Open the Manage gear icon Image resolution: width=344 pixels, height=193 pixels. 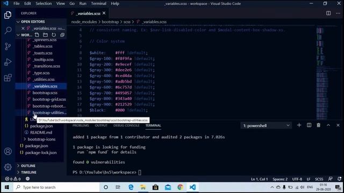point(8,167)
